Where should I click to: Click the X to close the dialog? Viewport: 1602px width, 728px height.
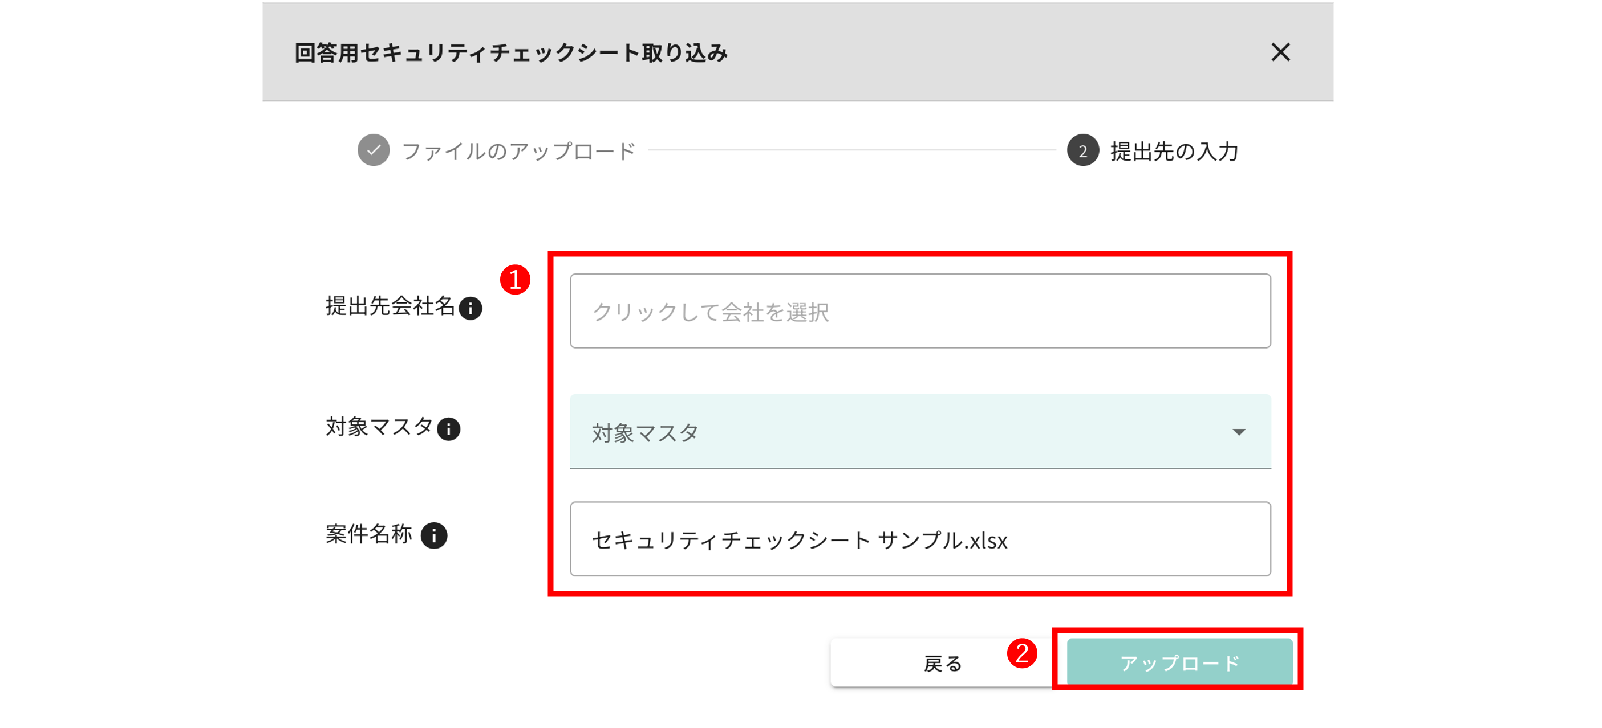[1281, 54]
